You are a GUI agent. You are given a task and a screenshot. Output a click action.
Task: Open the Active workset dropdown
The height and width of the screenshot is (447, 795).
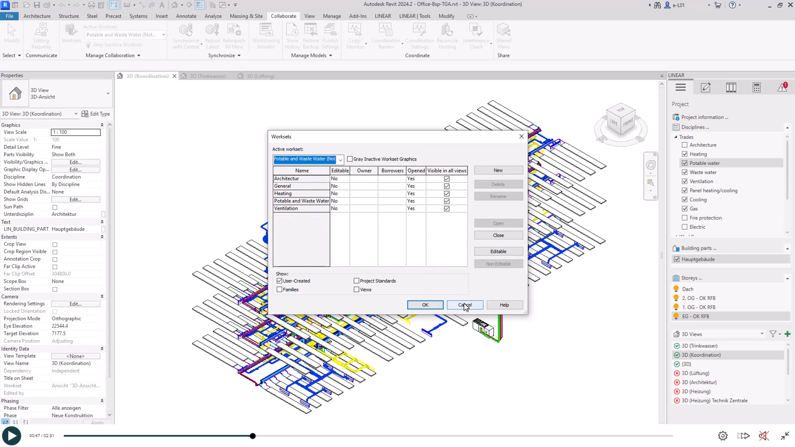tap(340, 160)
